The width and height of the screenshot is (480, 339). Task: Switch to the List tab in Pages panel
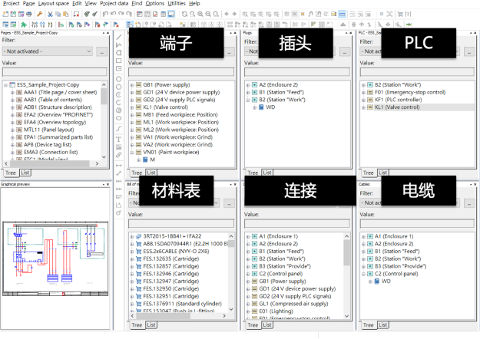(25, 173)
